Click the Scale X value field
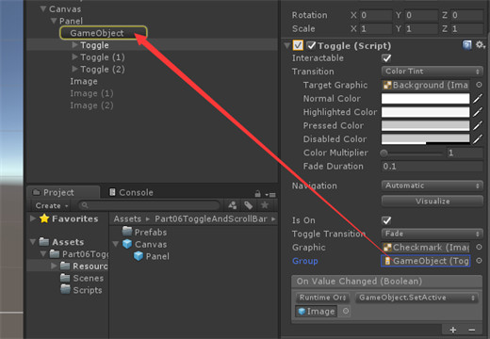Image resolution: width=490 pixels, height=339 pixels. (x=376, y=28)
